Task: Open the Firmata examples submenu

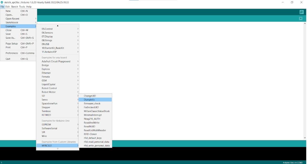Action: click(x=58, y=77)
